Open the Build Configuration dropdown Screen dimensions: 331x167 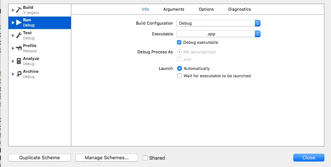pos(218,23)
